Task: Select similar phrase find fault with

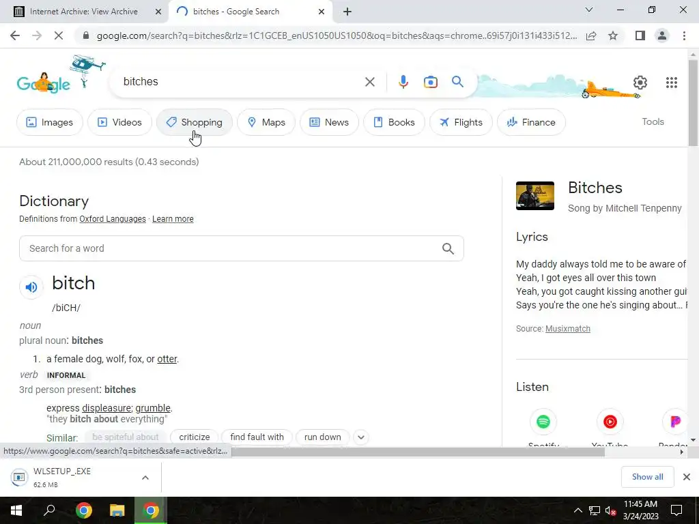Action: 257,437
